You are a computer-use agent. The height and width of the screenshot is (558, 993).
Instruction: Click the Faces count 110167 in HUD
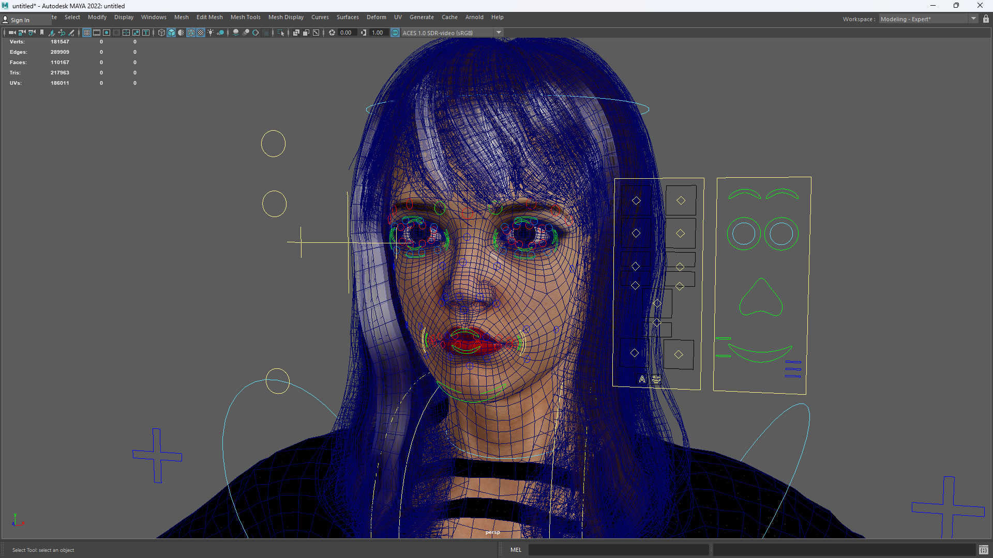click(x=60, y=63)
